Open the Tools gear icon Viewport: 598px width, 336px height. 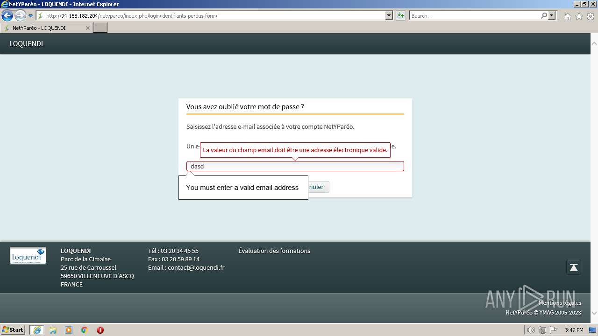coord(591,16)
